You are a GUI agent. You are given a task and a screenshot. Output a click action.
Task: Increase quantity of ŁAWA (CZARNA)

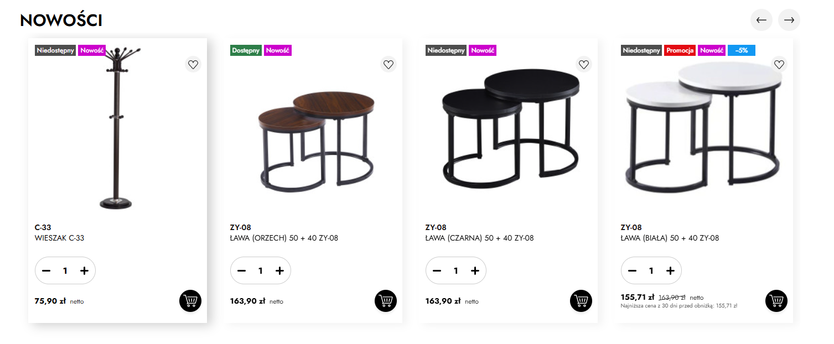(475, 270)
